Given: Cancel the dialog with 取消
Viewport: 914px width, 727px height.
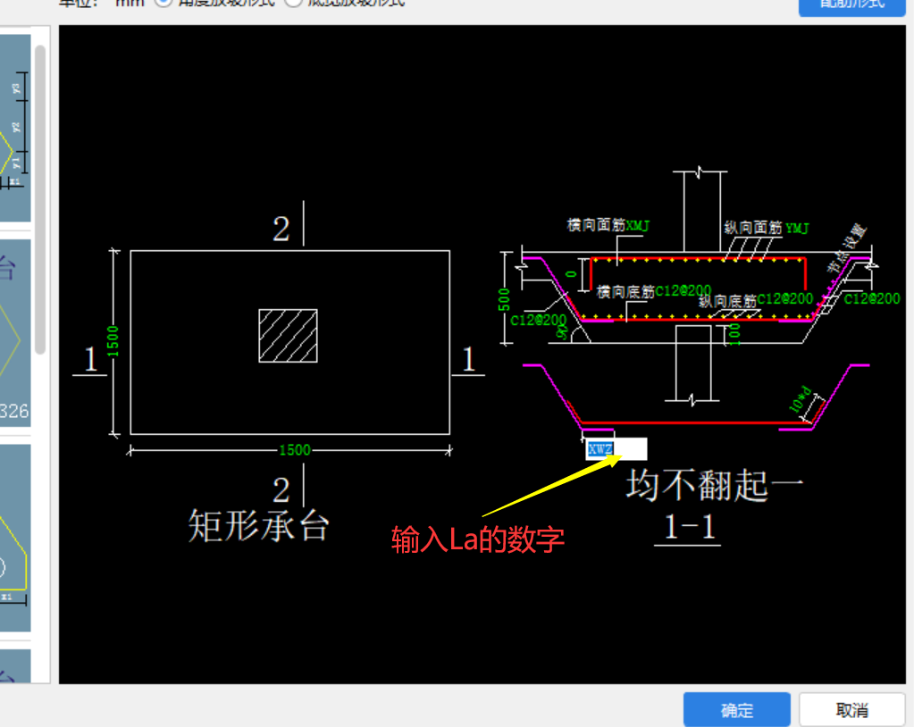Looking at the screenshot, I should pos(851,709).
